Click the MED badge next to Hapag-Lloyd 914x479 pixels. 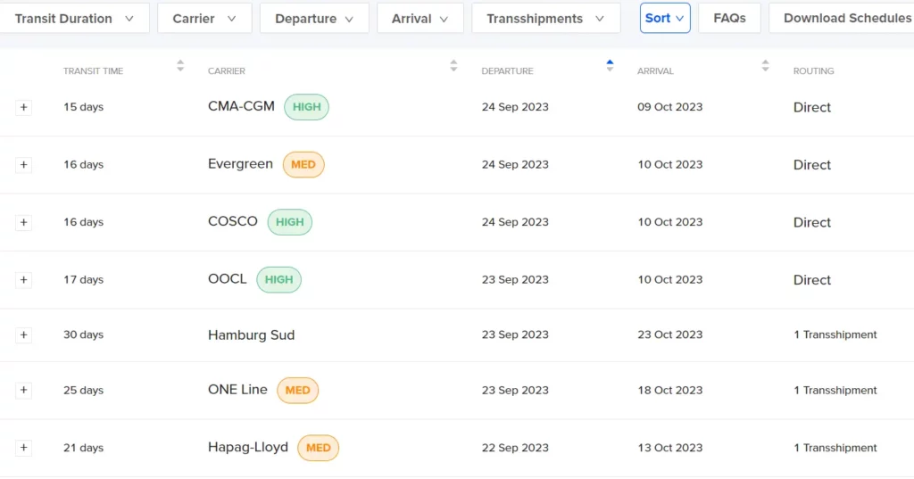(319, 448)
